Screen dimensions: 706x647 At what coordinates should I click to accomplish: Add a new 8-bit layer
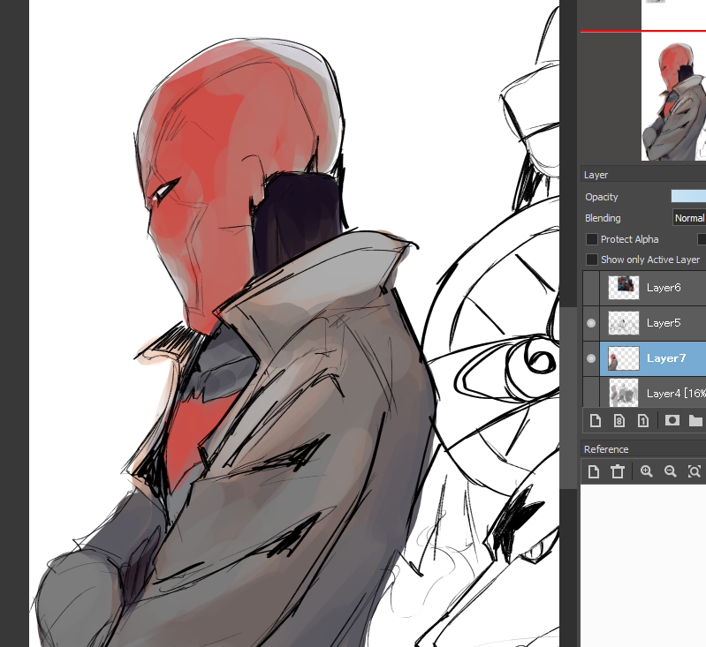[x=619, y=421]
